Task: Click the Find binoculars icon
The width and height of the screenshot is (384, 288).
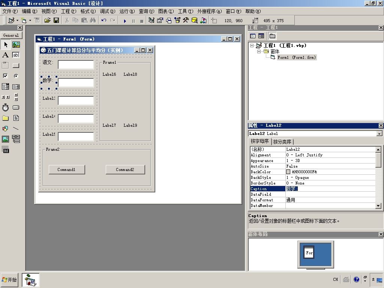Action: (93, 20)
